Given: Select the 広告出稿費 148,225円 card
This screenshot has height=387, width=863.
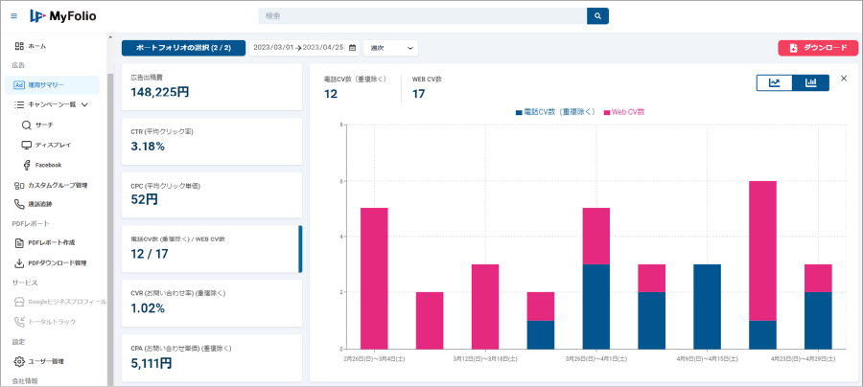Looking at the screenshot, I should [x=212, y=87].
